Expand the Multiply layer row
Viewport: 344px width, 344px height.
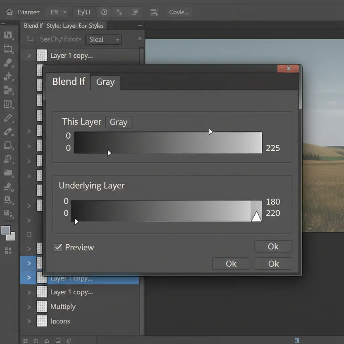29,307
